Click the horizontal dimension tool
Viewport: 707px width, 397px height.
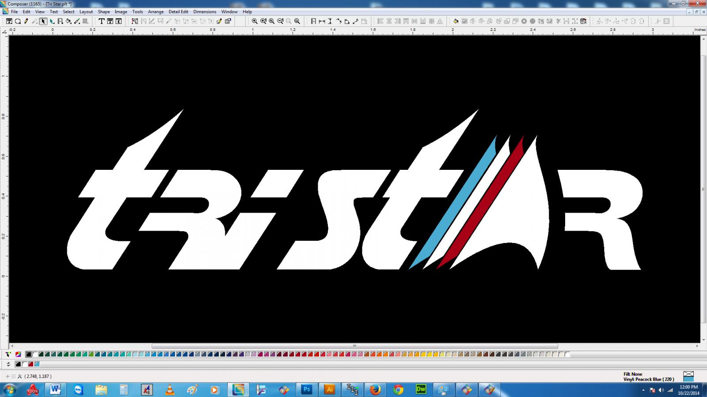322,21
